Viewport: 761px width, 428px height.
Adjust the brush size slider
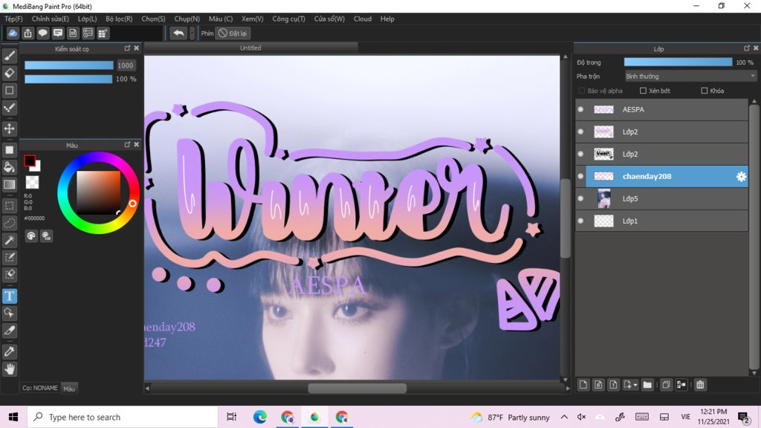coord(69,65)
